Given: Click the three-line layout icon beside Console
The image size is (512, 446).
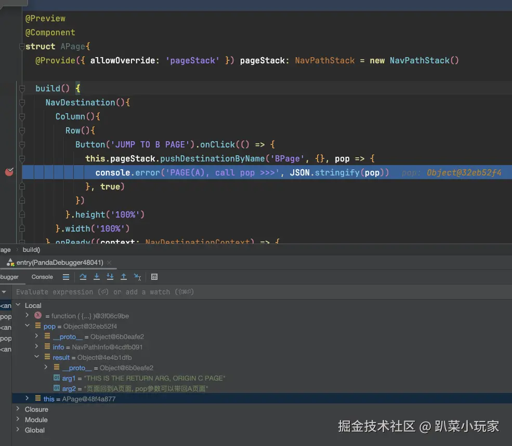Looking at the screenshot, I should point(66,277).
